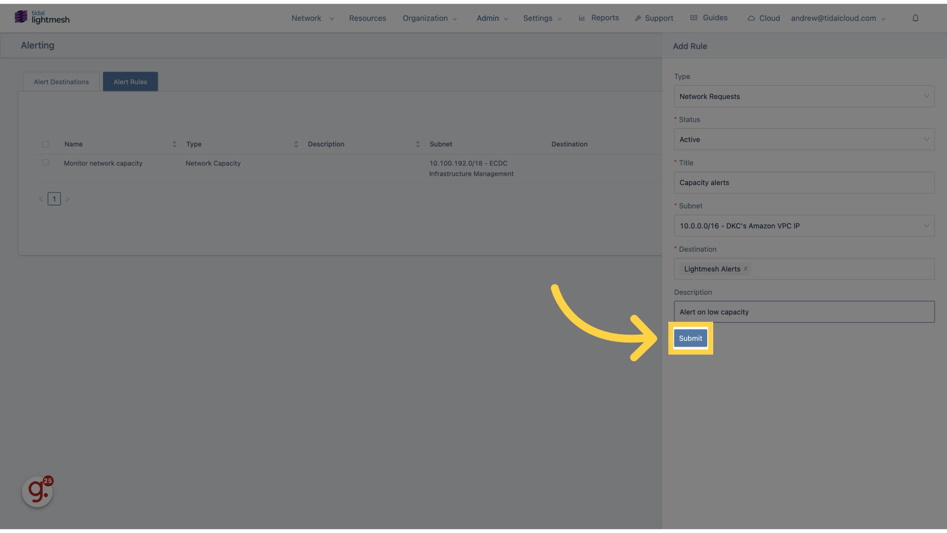Sort the table by Name column
The width and height of the screenshot is (947, 533).
[174, 144]
